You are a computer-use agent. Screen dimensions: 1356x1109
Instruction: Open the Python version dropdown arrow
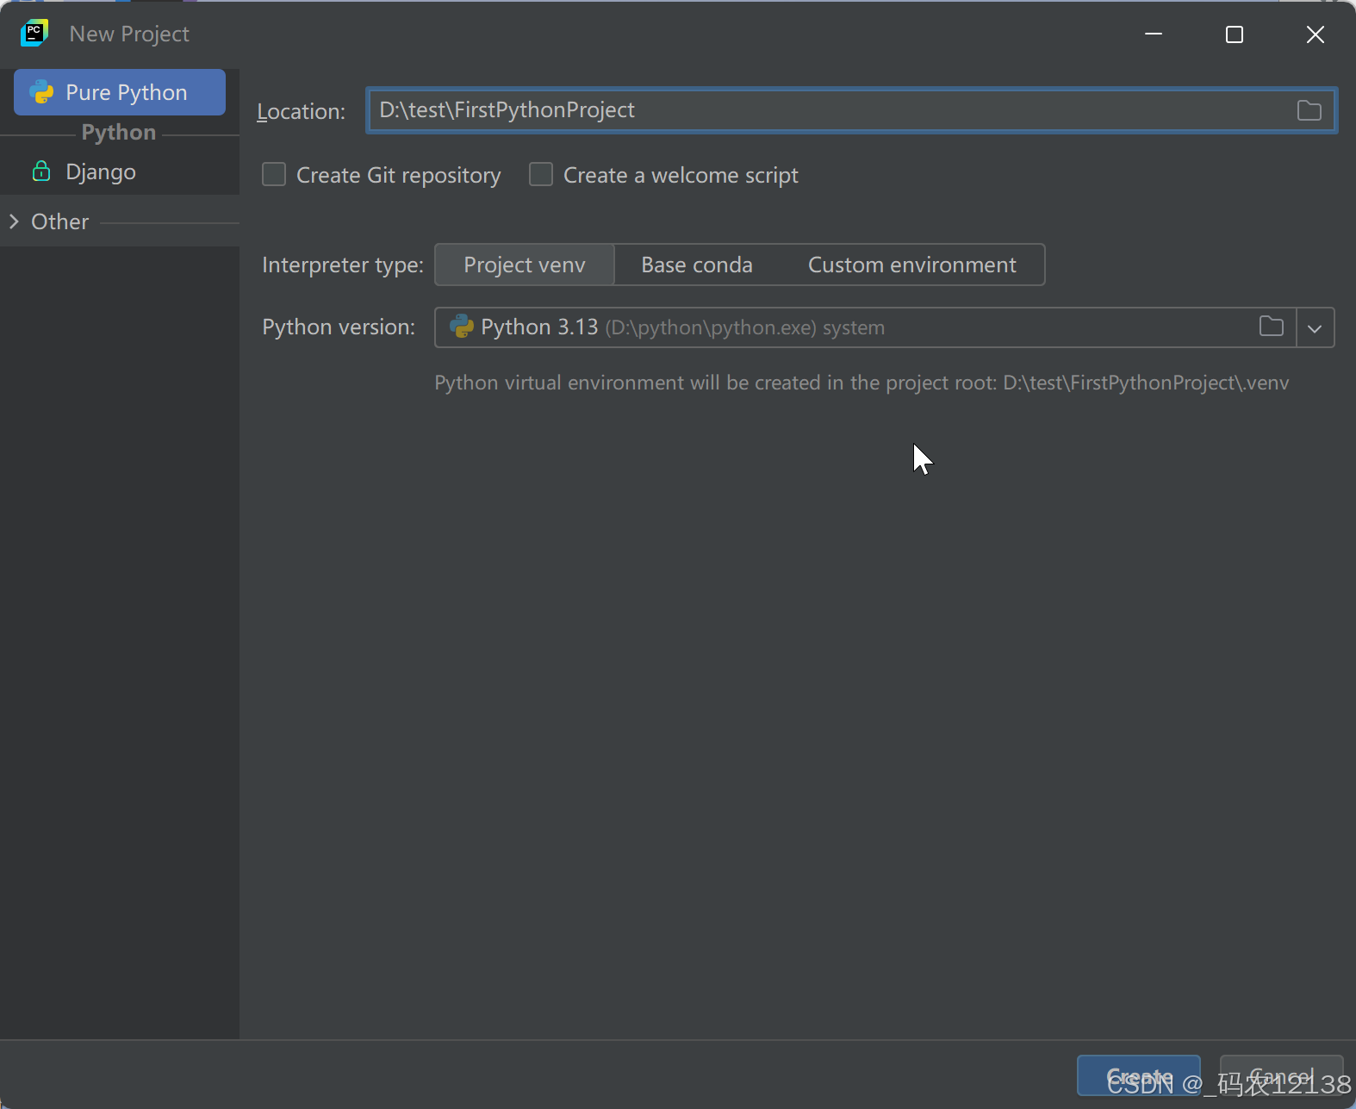(1315, 327)
